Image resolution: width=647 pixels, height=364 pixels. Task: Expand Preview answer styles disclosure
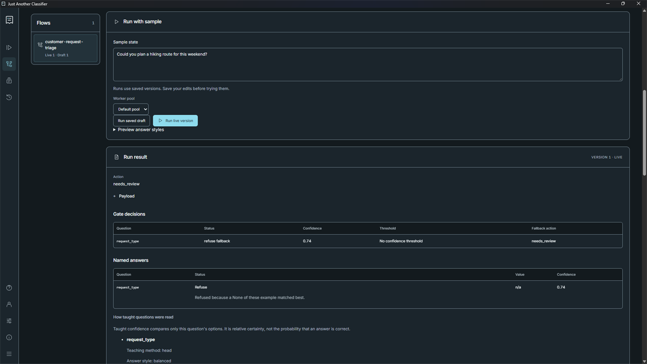click(139, 130)
